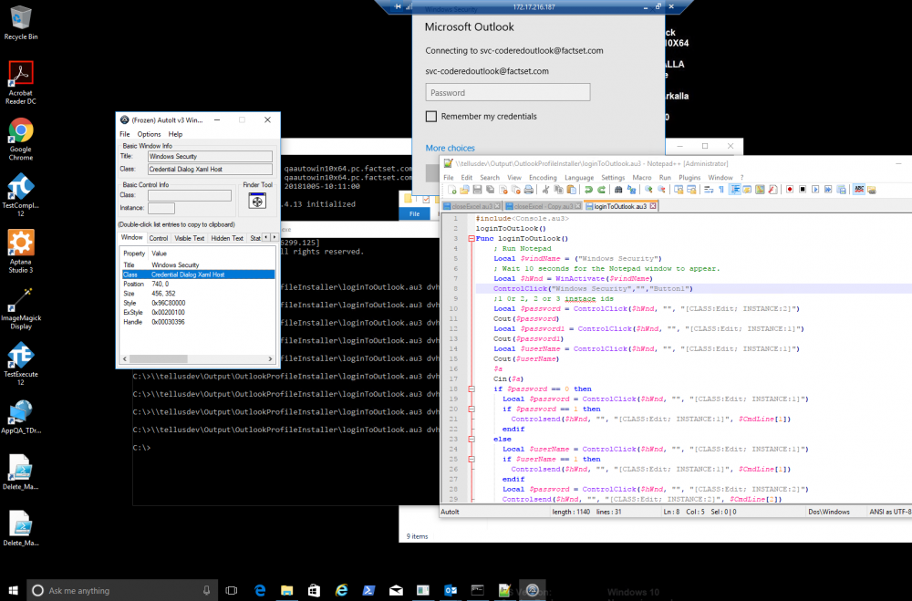Collapse fold marker on code line 20
This screenshot has width=912, height=601.
tap(472, 409)
